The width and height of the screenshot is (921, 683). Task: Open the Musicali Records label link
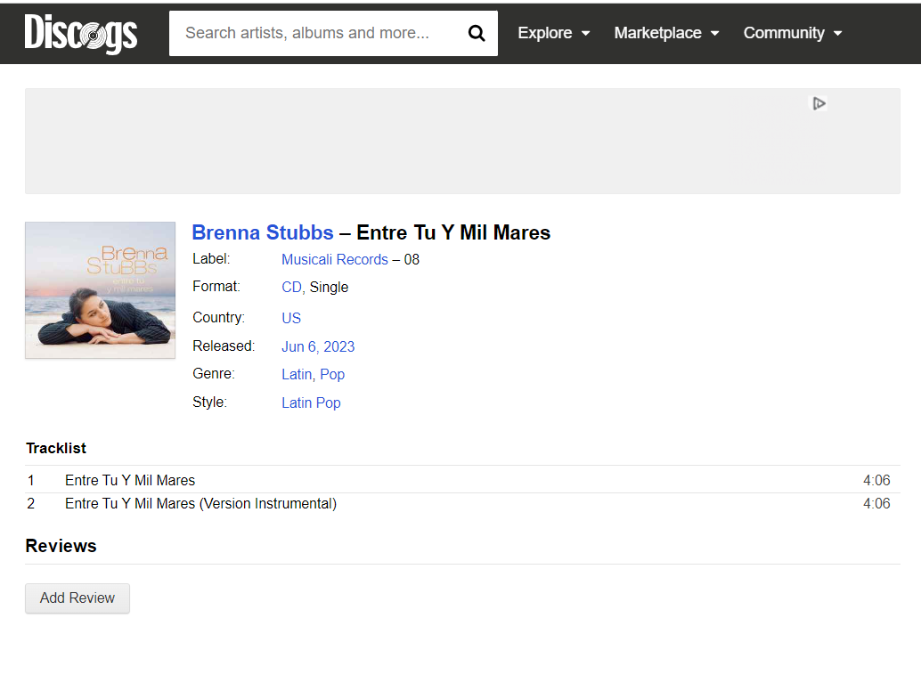tap(335, 260)
